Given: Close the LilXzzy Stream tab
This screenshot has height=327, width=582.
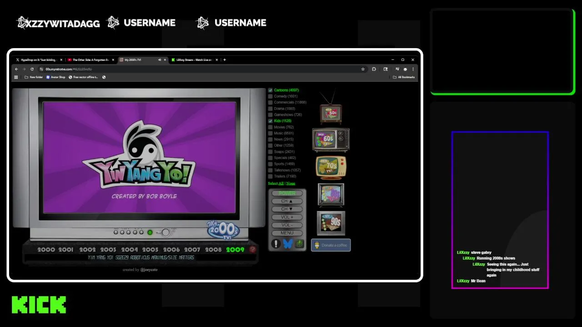Looking at the screenshot, I should point(217,59).
